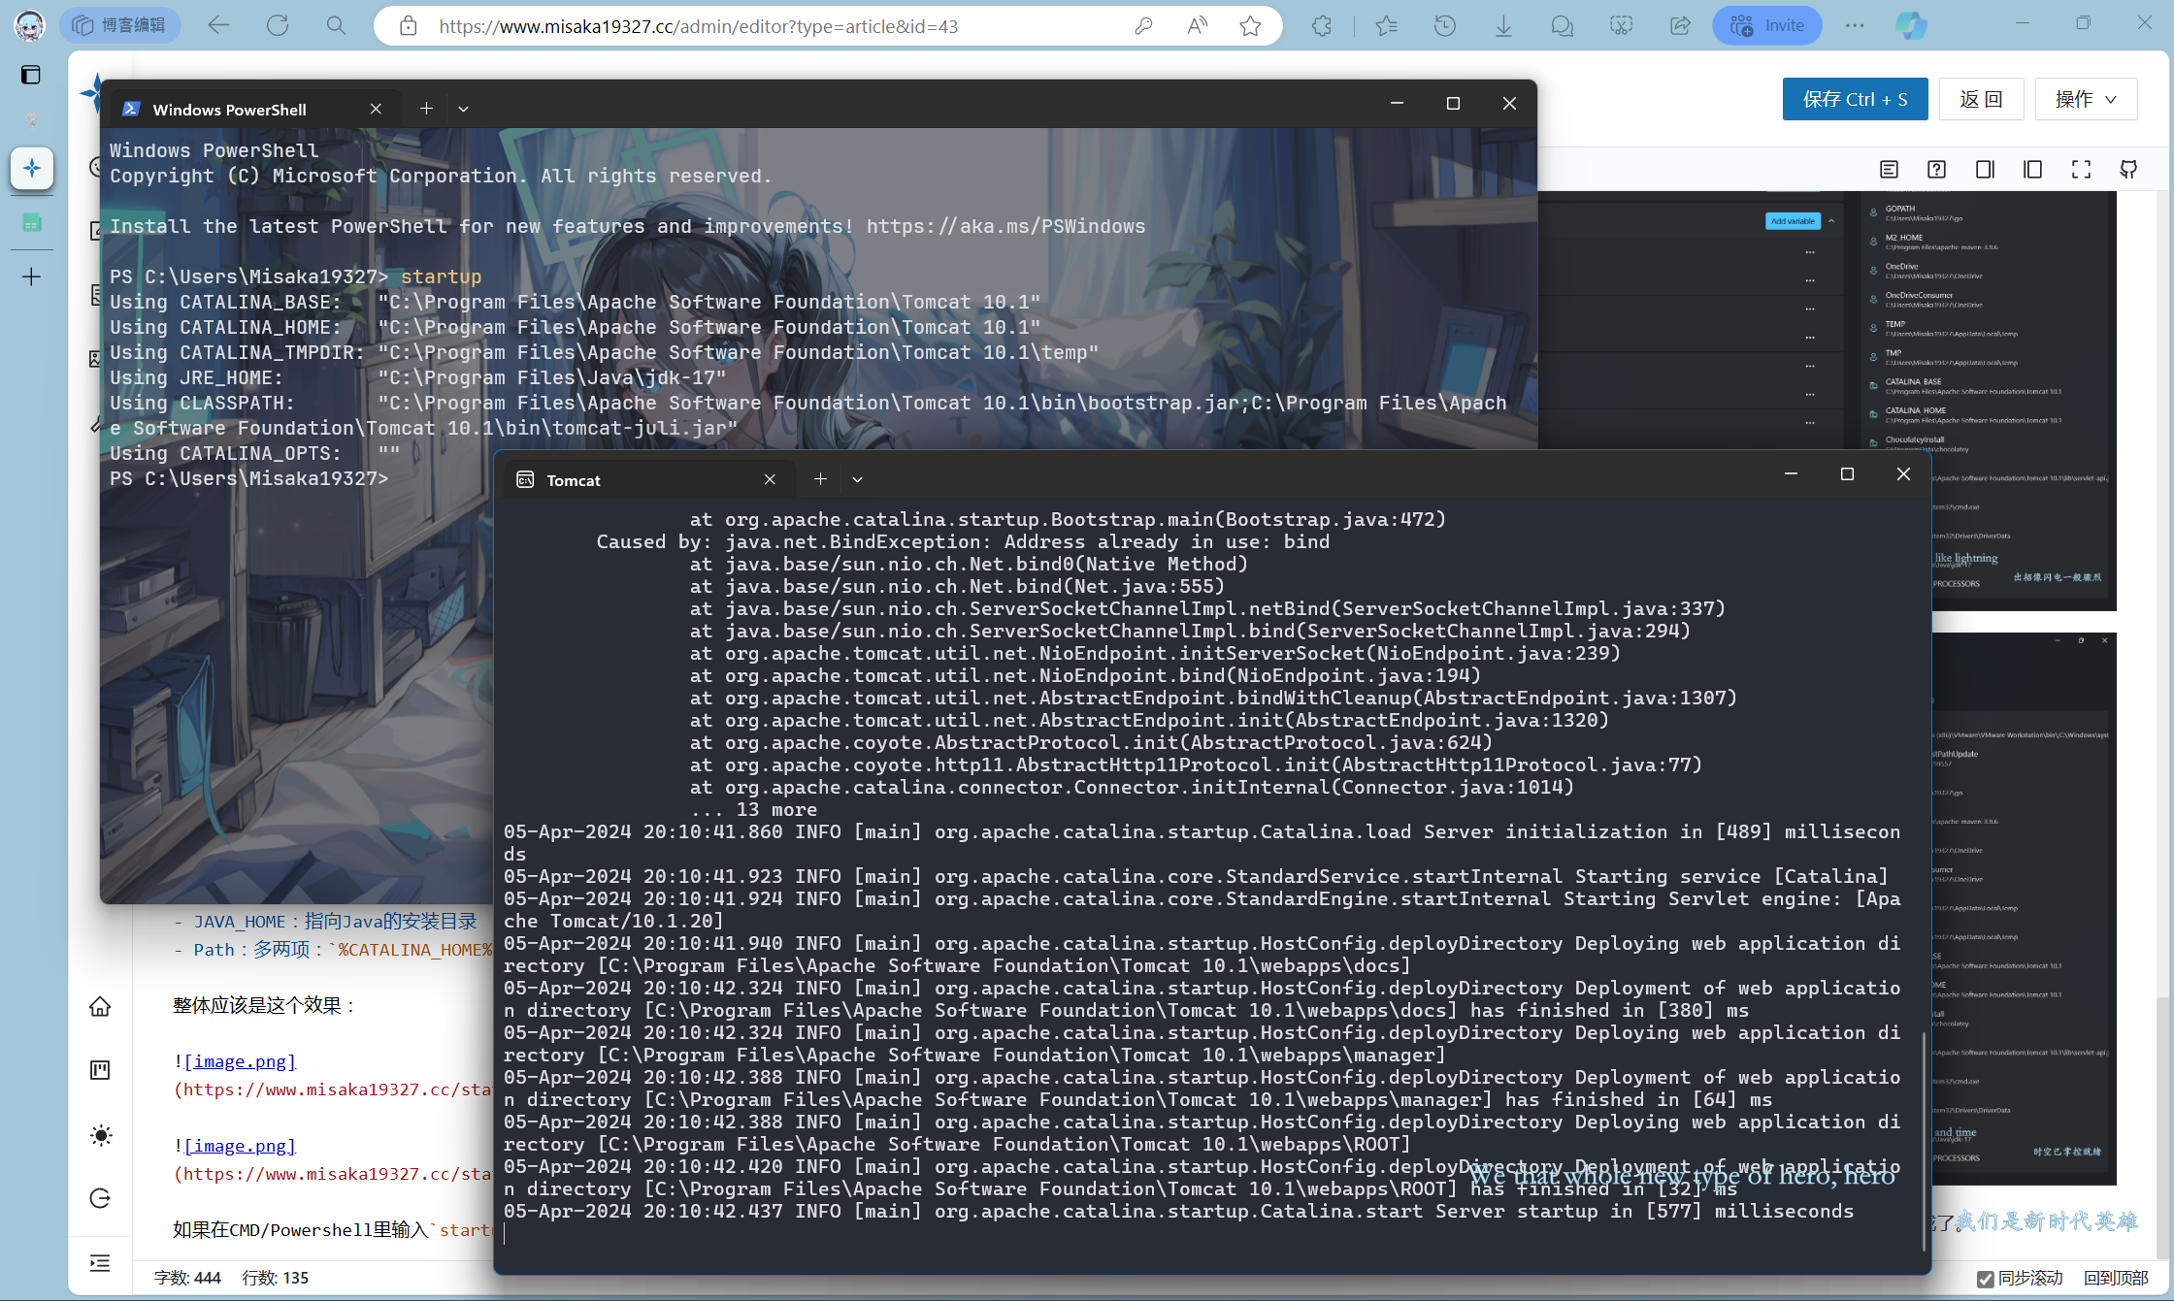The height and width of the screenshot is (1301, 2174).
Task: Open a new tab in PowerShell window
Action: click(425, 109)
